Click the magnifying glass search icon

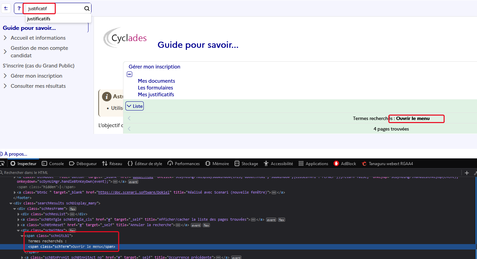[87, 8]
